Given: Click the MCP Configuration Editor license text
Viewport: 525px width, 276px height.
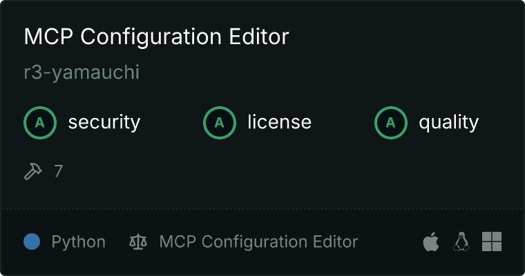Looking at the screenshot, I should point(258,241).
